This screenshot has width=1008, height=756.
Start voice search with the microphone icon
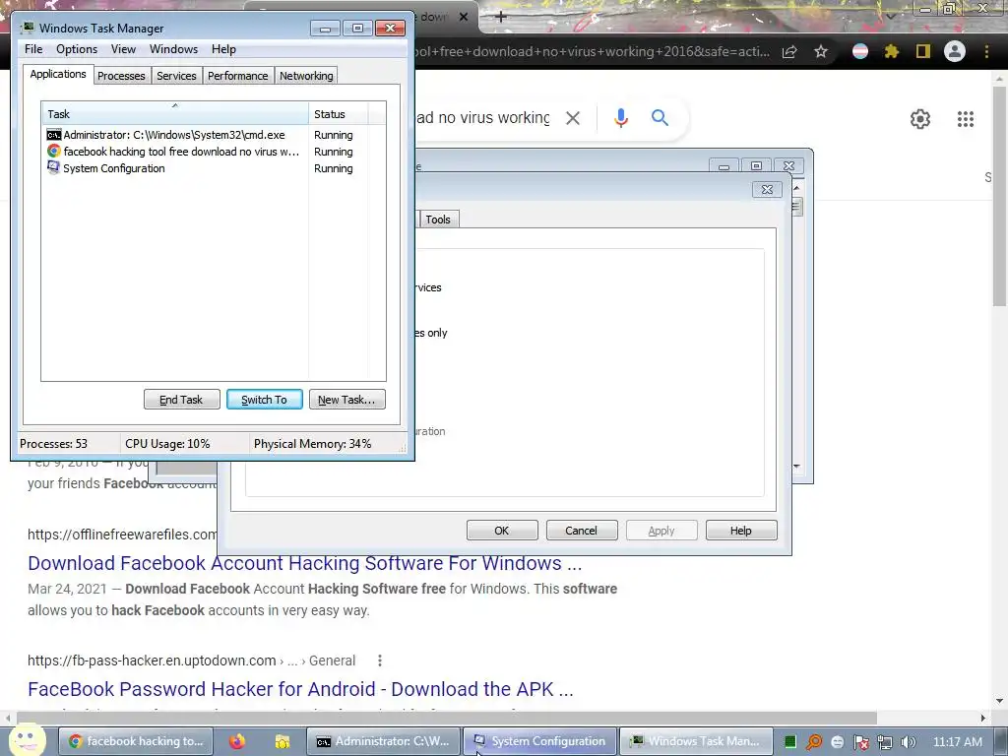(620, 118)
